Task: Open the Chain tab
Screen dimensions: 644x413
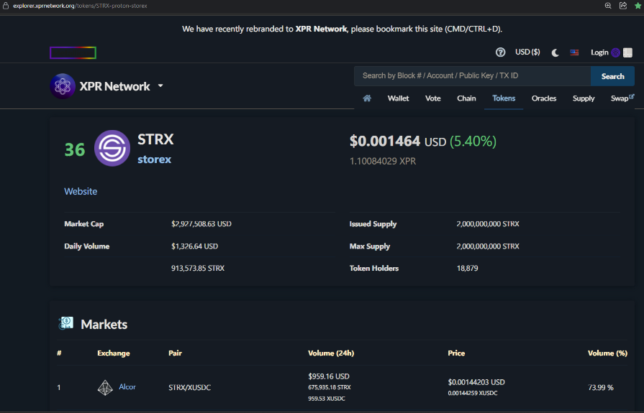Action: click(x=466, y=98)
